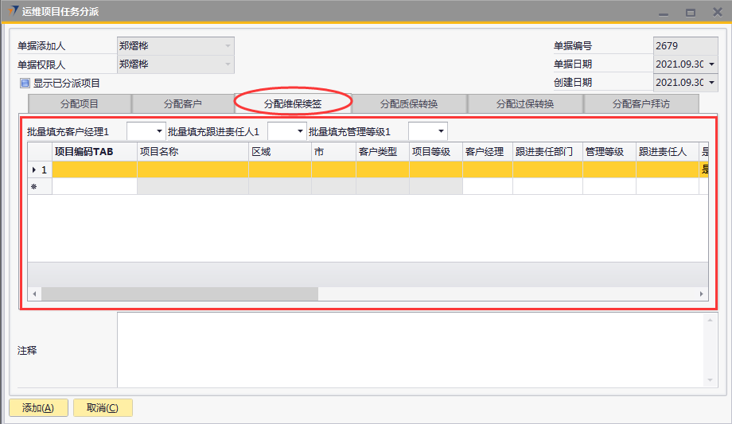Open the 单据日期 date picker arrow
The height and width of the screenshot is (424, 732).
[711, 64]
